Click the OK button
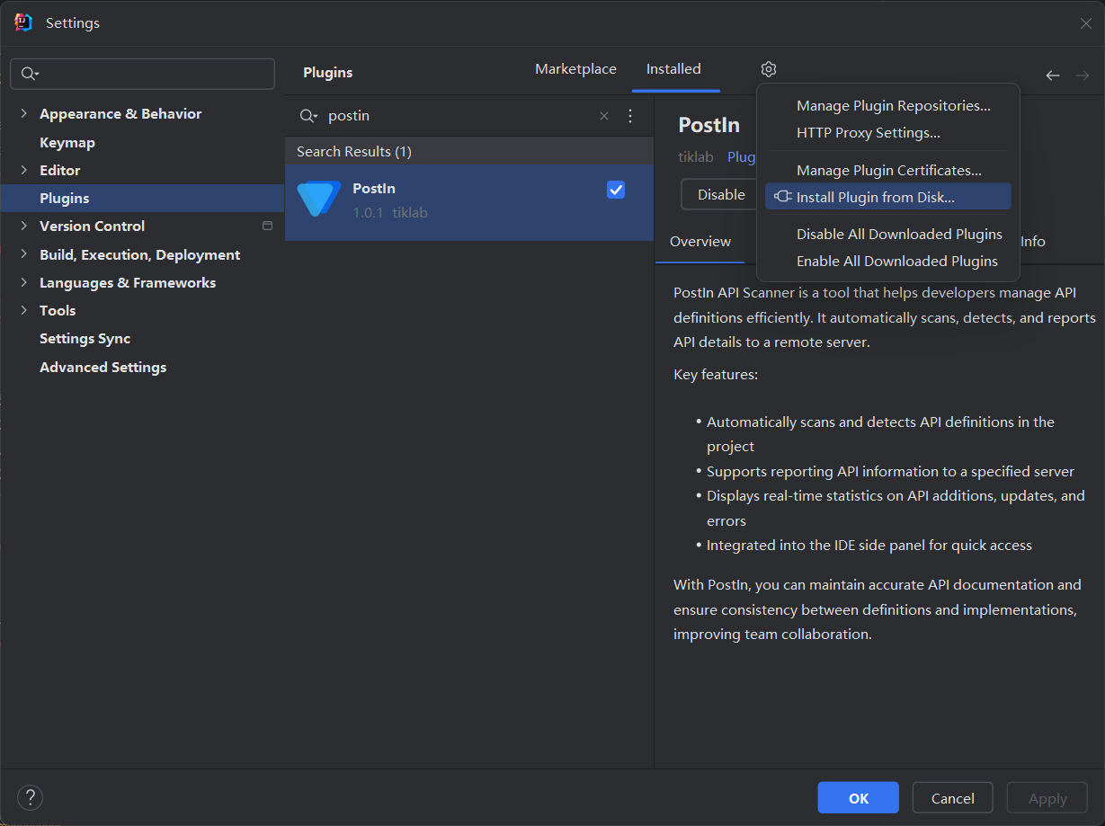 (858, 798)
